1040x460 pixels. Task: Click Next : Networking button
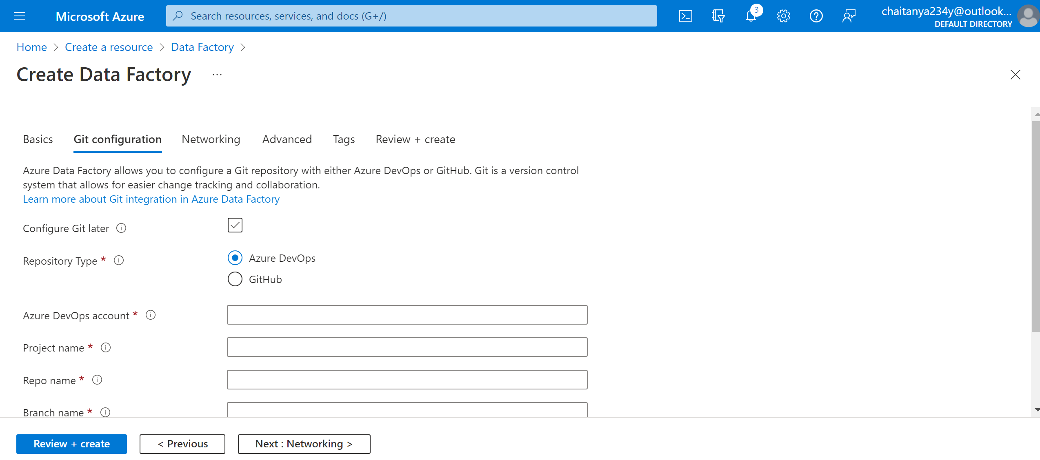pos(304,444)
